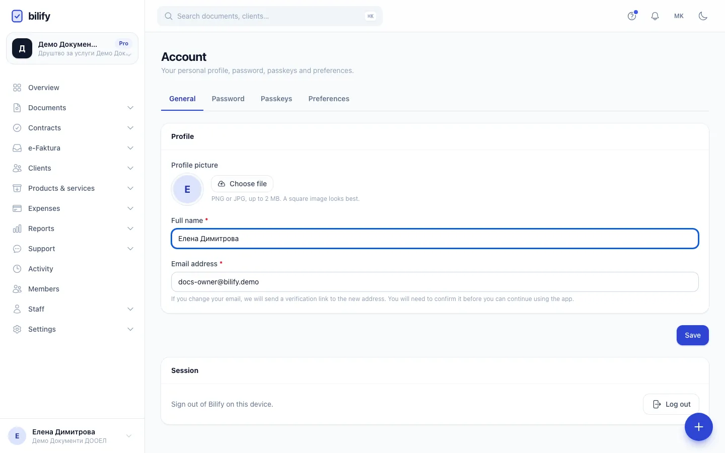The image size is (725, 453).
Task: Click the Log out button
Action: coord(671,404)
